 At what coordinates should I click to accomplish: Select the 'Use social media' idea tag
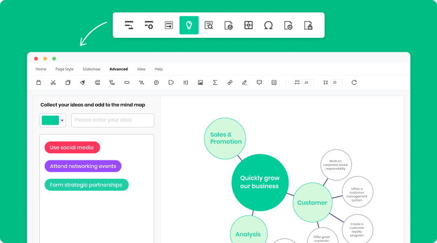pyautogui.click(x=72, y=147)
